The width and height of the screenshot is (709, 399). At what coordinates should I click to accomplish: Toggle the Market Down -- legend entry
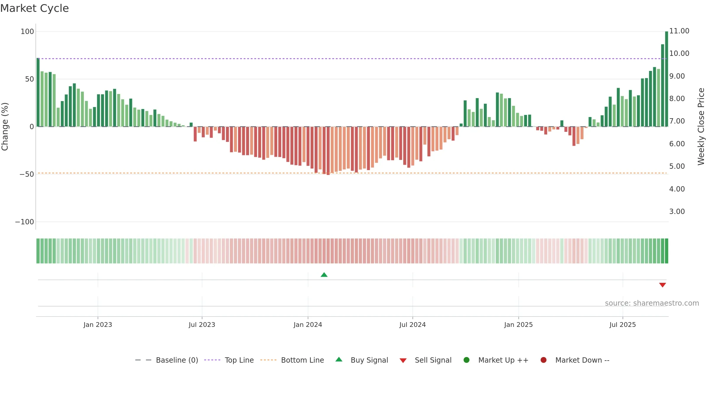[x=575, y=360]
